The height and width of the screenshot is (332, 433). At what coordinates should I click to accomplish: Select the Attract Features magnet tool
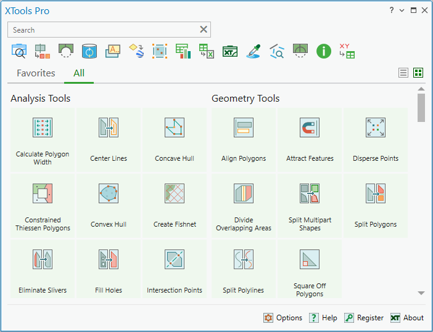pyautogui.click(x=310, y=140)
